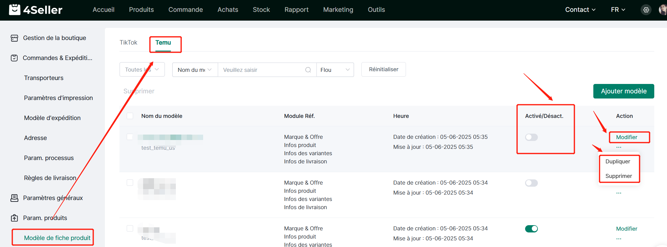Open the three-dots menu for 05:34 disabled row

[x=619, y=193]
